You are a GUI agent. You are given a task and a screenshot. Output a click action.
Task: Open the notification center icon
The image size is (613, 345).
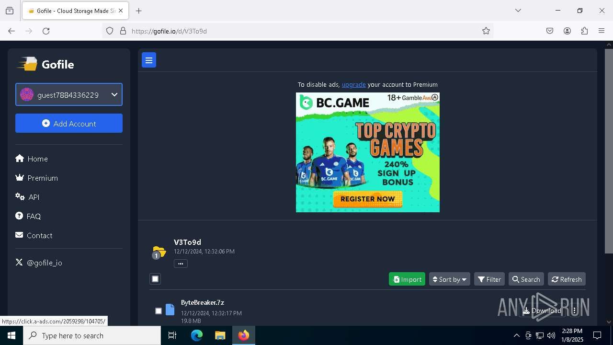click(597, 335)
